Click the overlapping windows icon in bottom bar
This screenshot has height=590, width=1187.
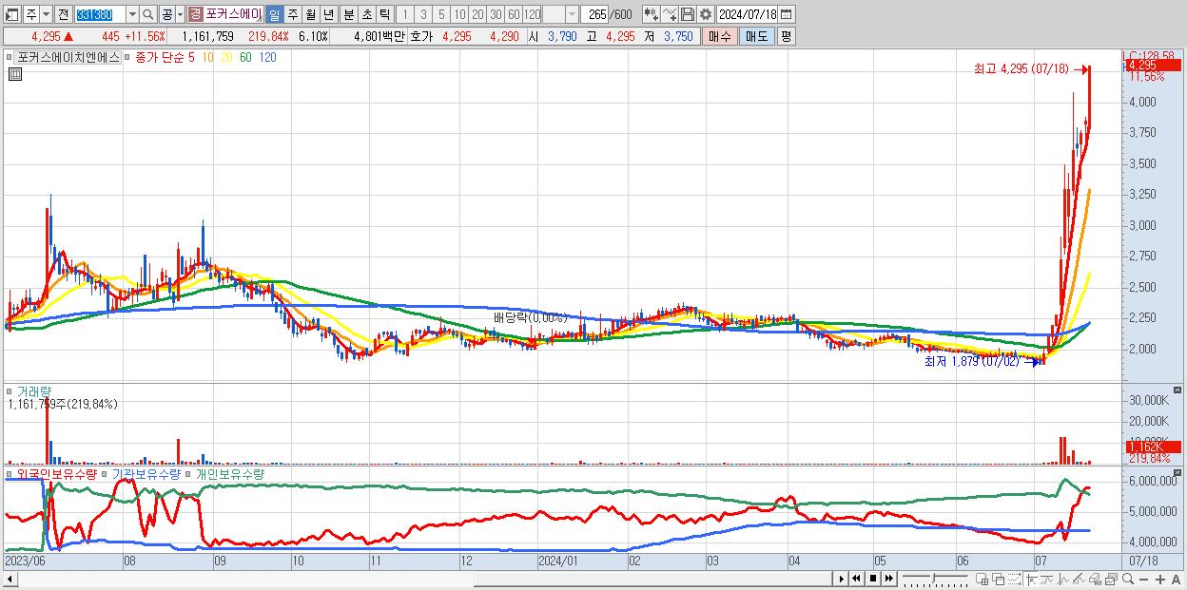tap(999, 579)
